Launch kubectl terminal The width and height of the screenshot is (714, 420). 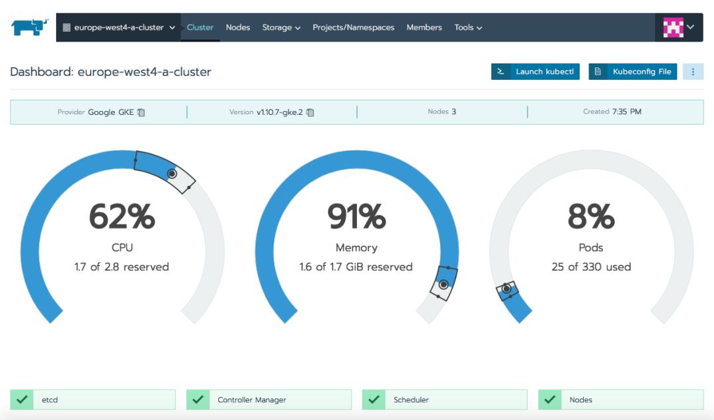click(535, 71)
